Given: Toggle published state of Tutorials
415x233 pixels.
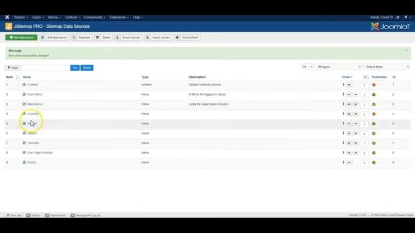Looking at the screenshot, I should coord(373,143).
